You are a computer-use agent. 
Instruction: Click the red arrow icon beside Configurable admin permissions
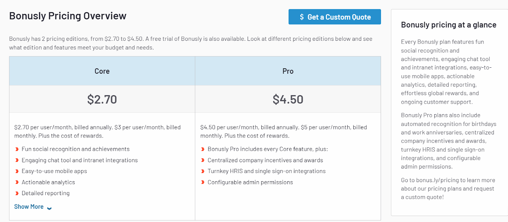(x=203, y=182)
